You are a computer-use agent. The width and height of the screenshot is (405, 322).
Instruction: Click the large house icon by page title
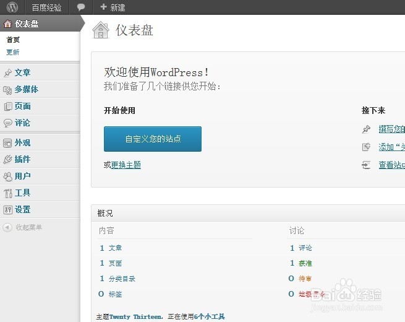(x=101, y=30)
